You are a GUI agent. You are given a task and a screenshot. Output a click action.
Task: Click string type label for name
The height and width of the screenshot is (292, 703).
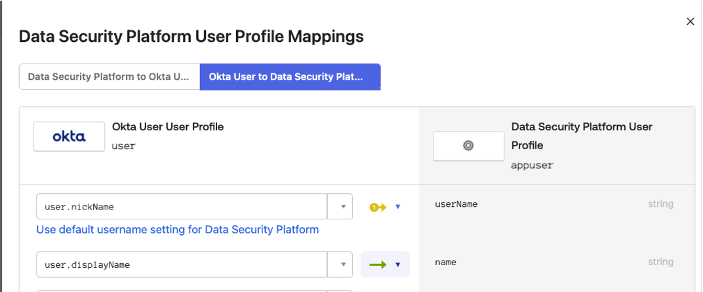point(660,262)
